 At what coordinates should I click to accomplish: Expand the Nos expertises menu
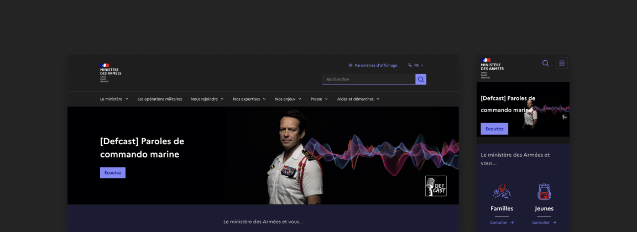(x=249, y=99)
